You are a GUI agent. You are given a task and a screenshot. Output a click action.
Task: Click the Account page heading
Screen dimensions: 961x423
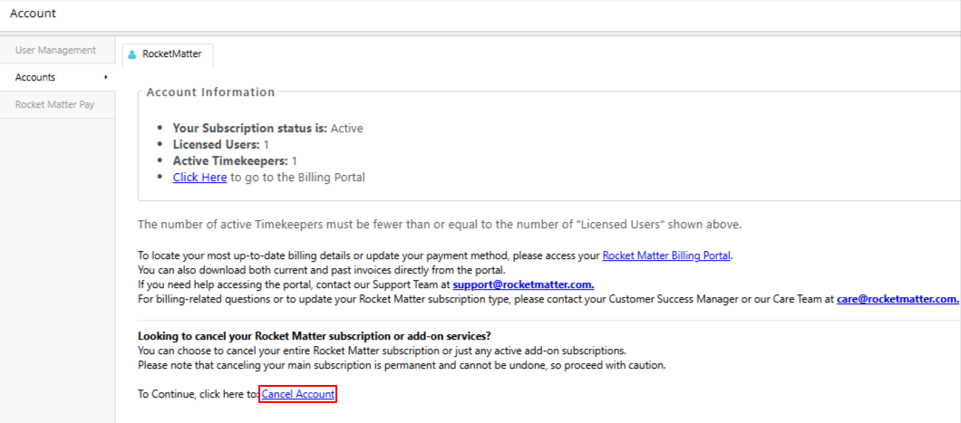tap(34, 13)
